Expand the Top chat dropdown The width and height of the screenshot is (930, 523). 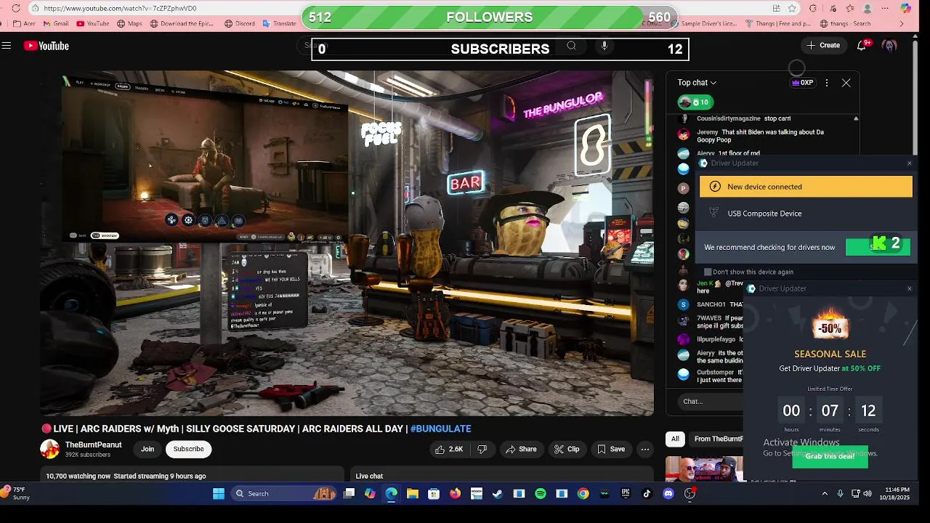(697, 83)
